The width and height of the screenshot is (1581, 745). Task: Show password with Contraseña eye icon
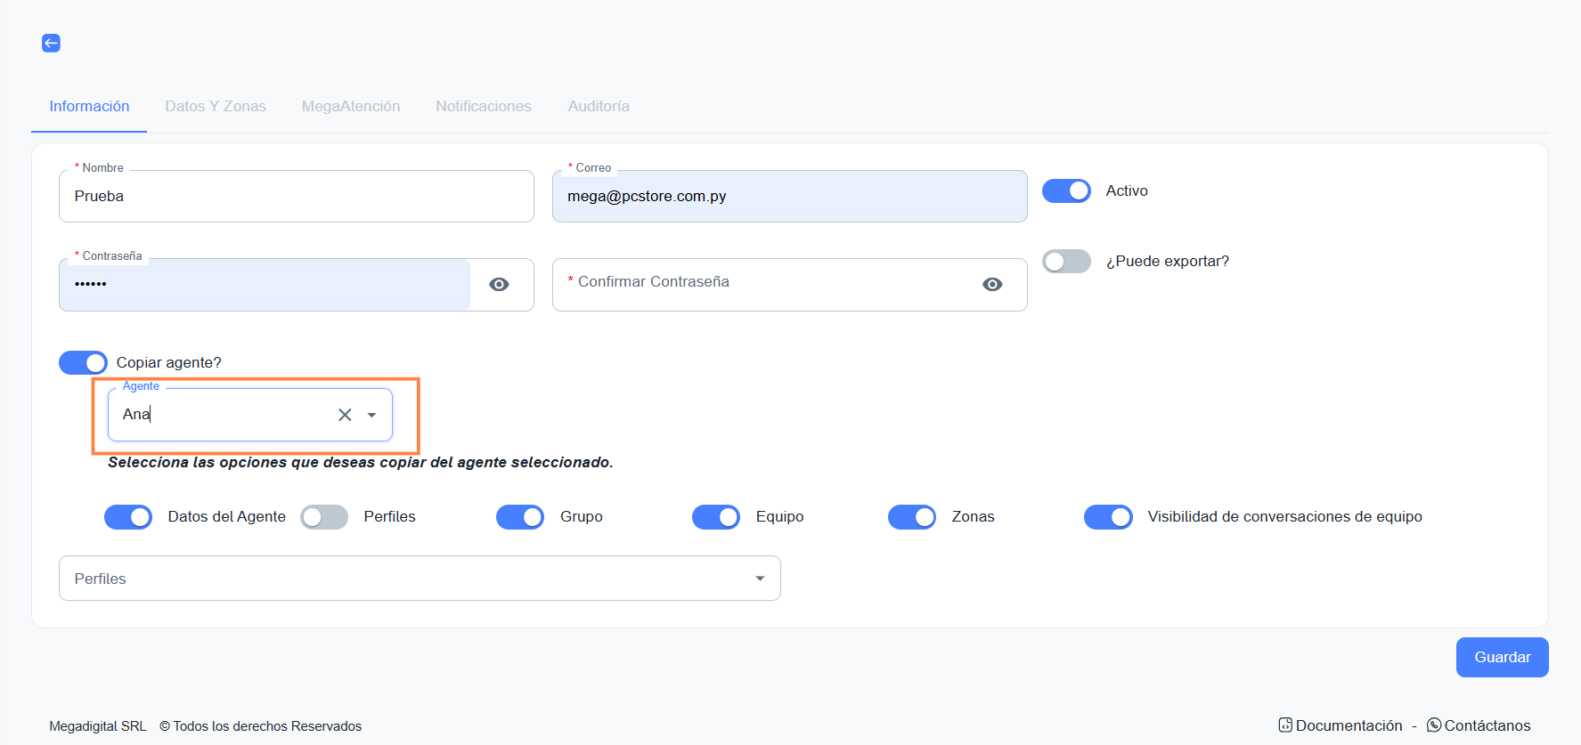(x=499, y=285)
